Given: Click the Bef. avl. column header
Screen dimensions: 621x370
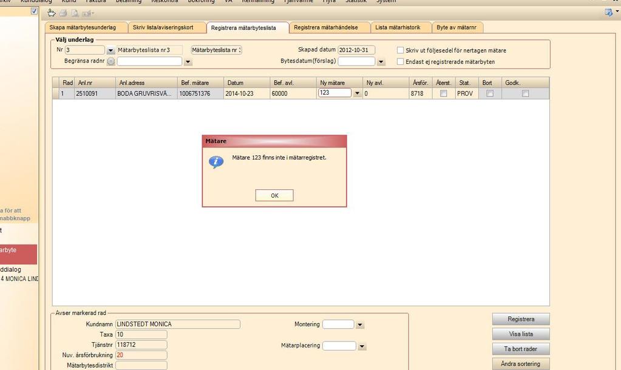Looking at the screenshot, I should coord(293,82).
